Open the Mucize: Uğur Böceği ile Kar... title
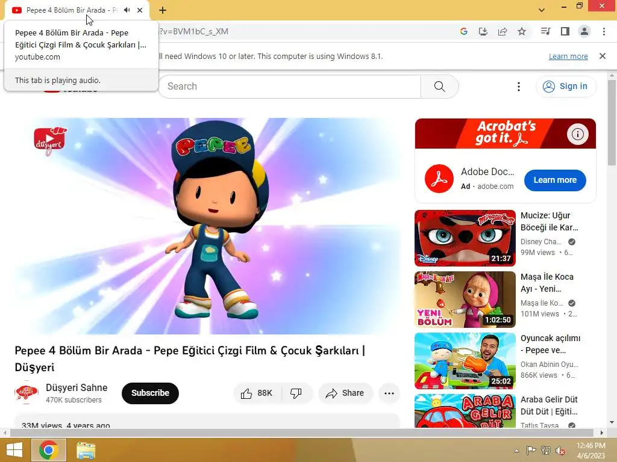This screenshot has width=617, height=462. (550, 221)
